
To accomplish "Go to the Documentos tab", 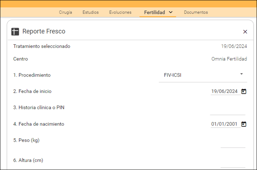I will [x=196, y=12].
